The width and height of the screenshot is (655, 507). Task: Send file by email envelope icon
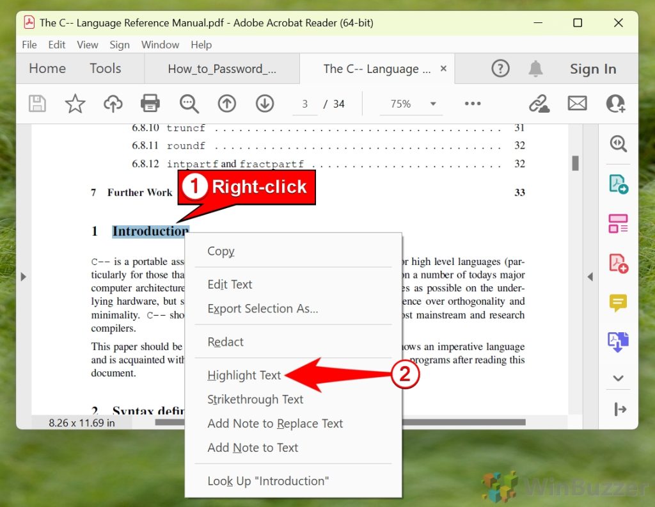pyautogui.click(x=578, y=103)
